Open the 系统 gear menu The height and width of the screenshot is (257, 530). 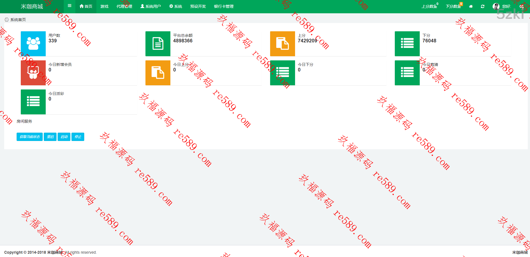coord(176,6)
